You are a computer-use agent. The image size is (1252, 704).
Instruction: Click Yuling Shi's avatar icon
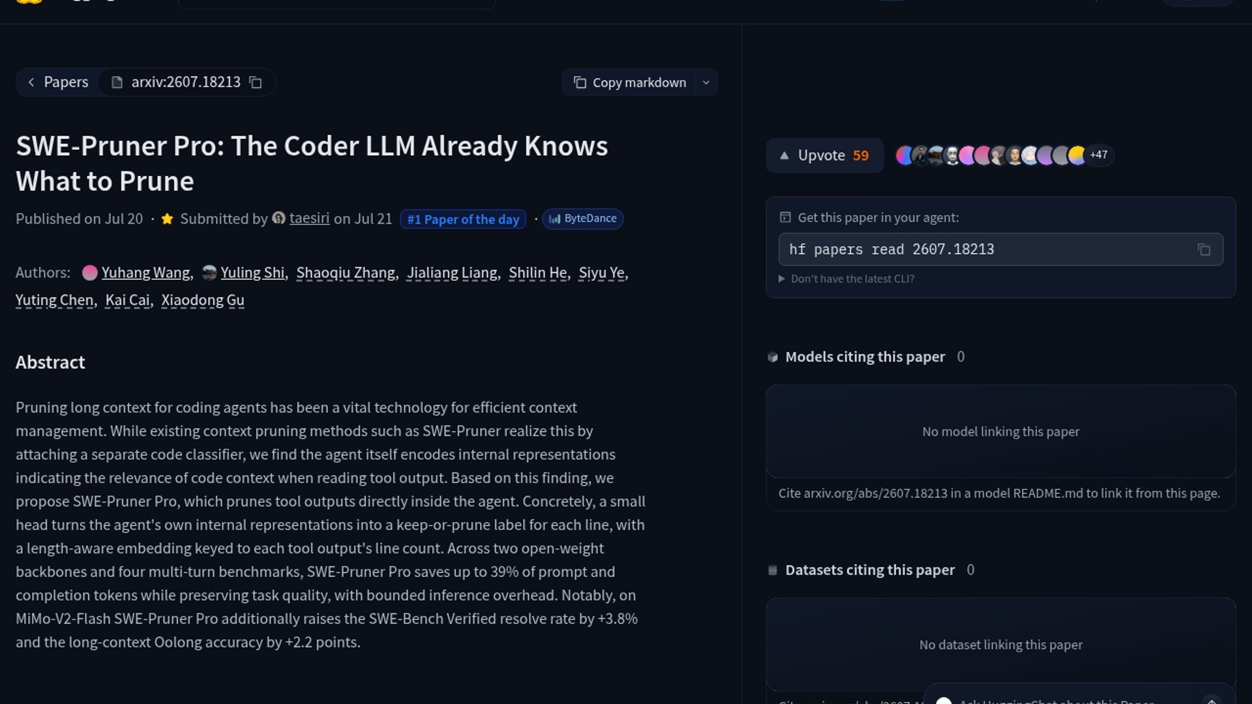[x=209, y=272]
